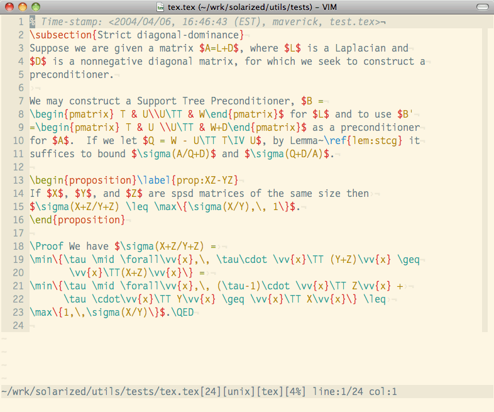The height and width of the screenshot is (412, 494).
Task: Click the \Proof command on line 18
Action: [47, 246]
